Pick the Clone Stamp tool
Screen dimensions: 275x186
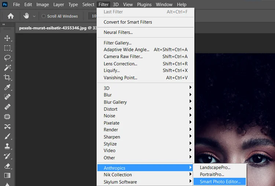pos(7,146)
